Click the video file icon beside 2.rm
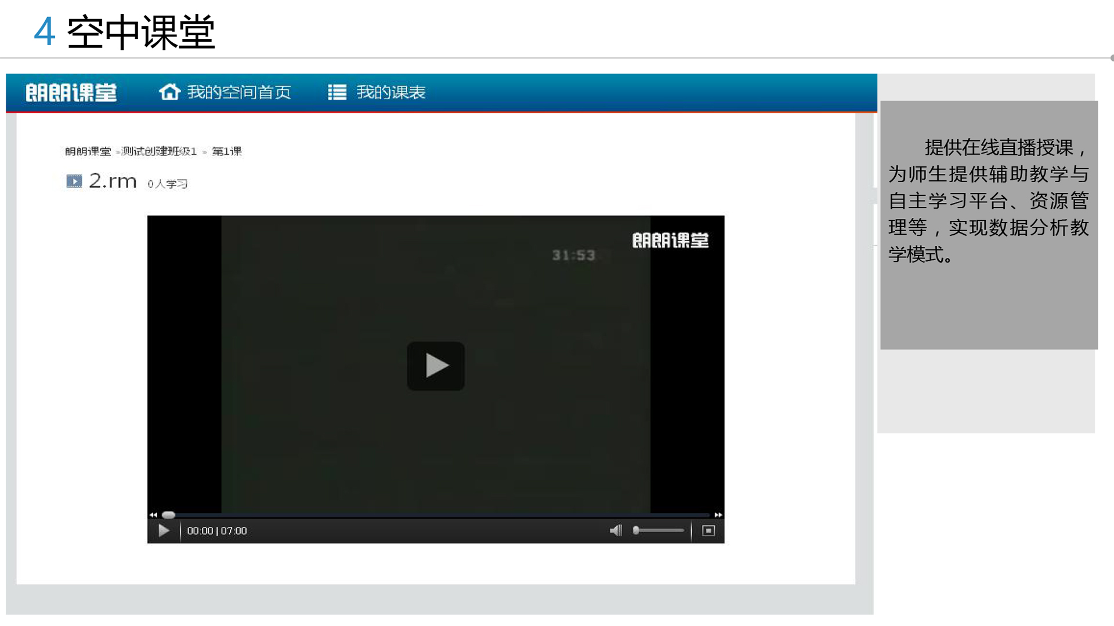Image resolution: width=1114 pixels, height=626 pixels. 74,181
